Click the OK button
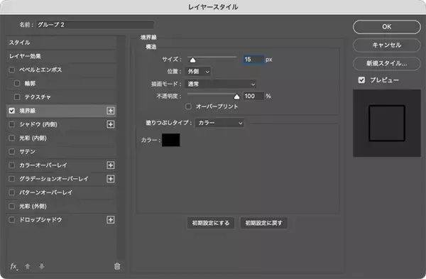Image resolution: width=426 pixels, height=279 pixels. click(387, 27)
